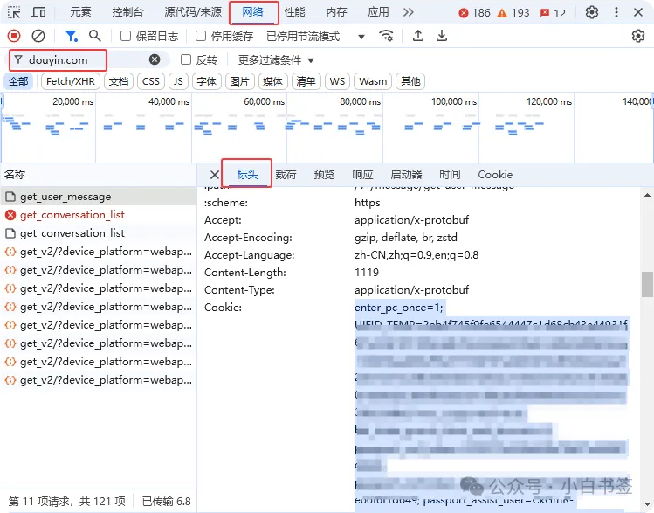Switch to the 载荷 details tab
654x513 pixels.
[x=286, y=175]
